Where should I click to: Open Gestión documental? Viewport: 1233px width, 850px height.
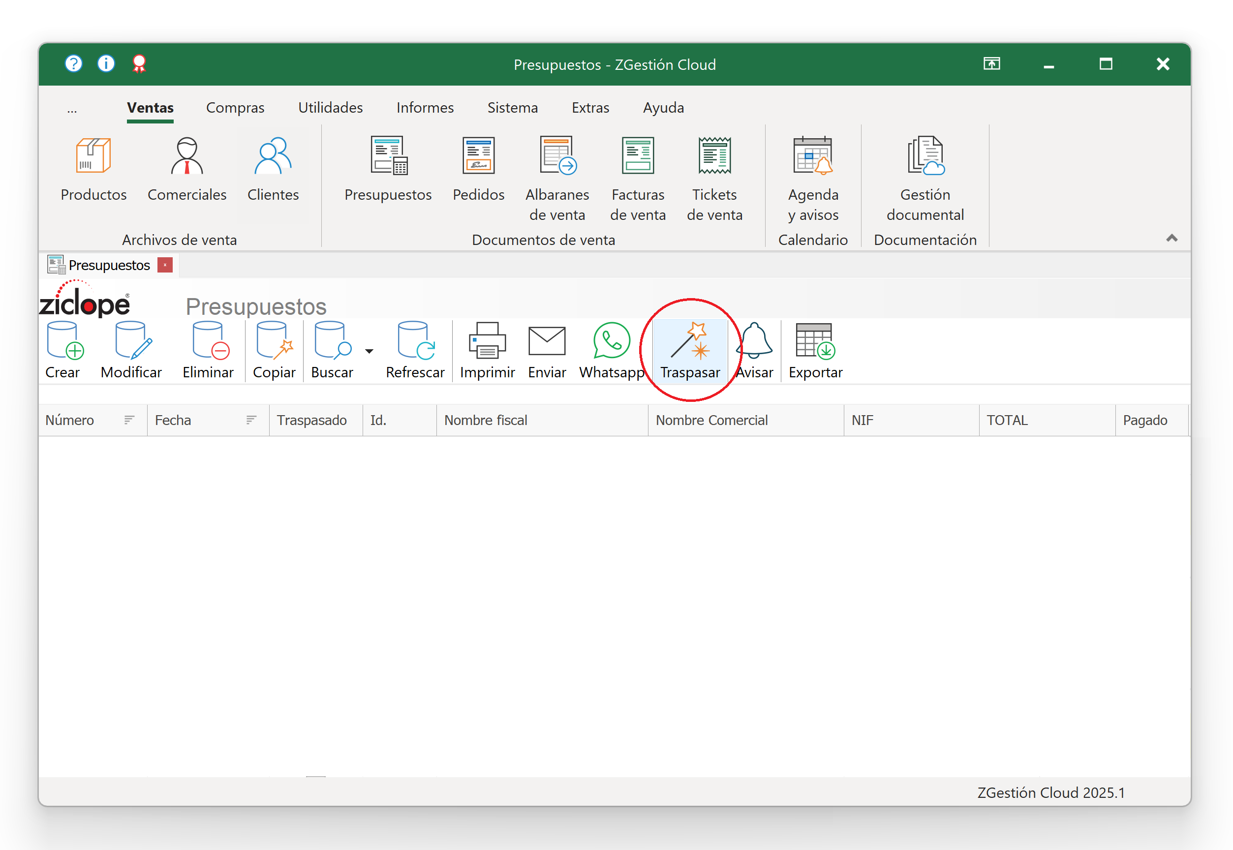925,179
